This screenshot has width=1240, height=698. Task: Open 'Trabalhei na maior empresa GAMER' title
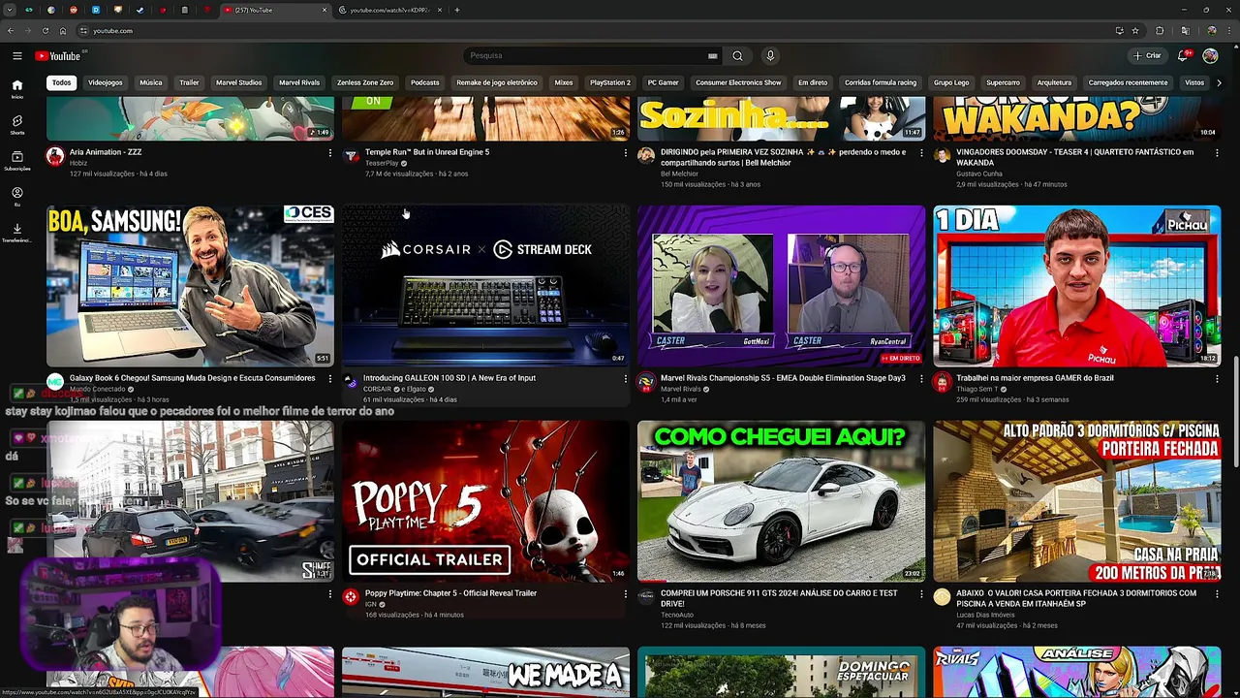tap(1035, 378)
